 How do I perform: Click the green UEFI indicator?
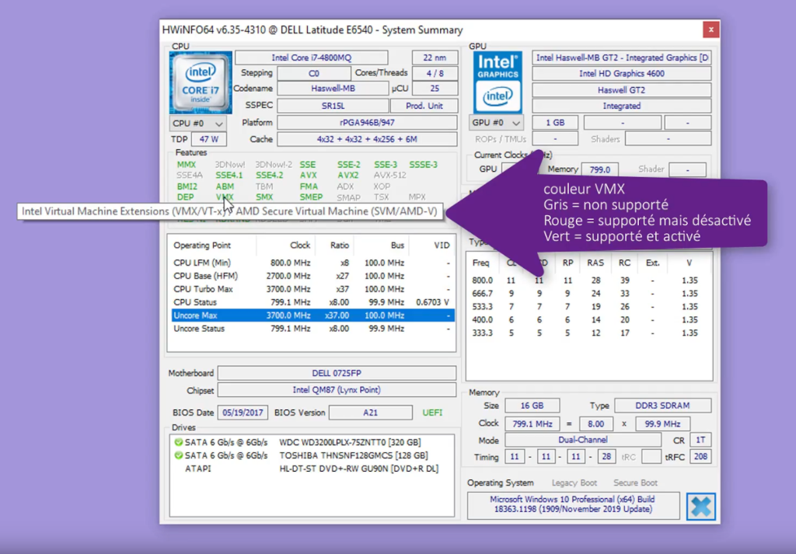(432, 413)
